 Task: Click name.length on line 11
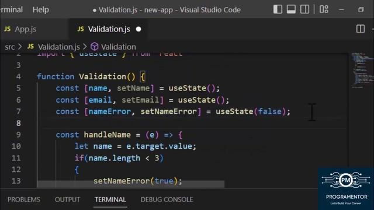(115, 158)
